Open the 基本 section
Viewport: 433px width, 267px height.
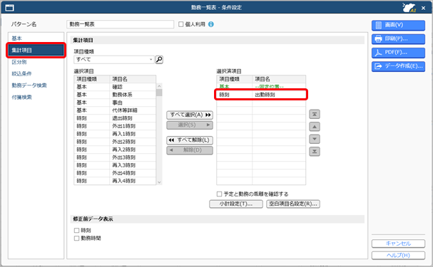tap(17, 38)
